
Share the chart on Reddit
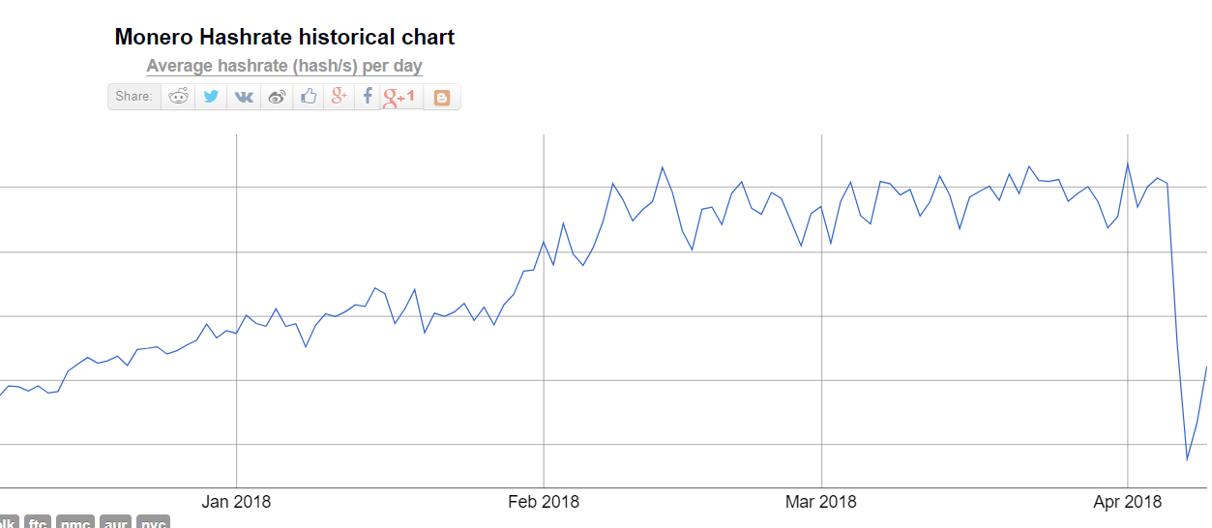point(179,97)
